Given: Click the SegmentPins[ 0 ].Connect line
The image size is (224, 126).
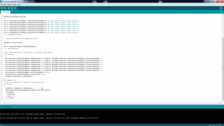Looking at the screenshot, I should [54, 58].
